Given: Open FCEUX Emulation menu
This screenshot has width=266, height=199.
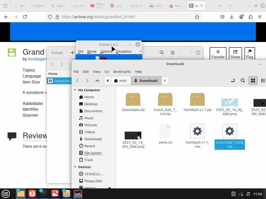Looking at the screenshot, I should point(124,52).
